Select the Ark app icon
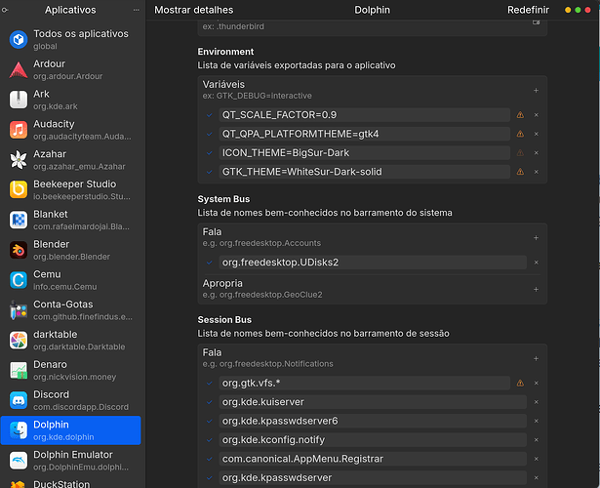 click(19, 100)
